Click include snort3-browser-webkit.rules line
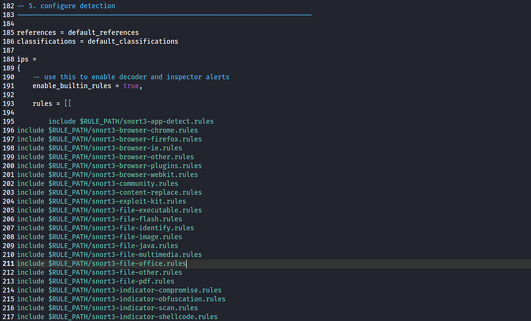Image resolution: width=531 pixels, height=321 pixels. (x=107, y=174)
